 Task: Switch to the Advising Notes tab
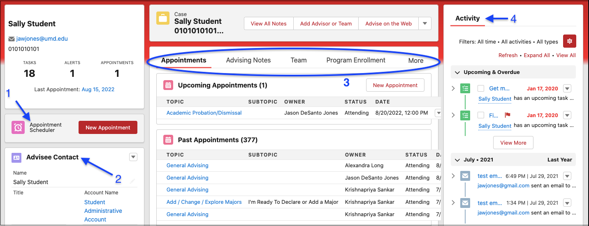point(248,60)
